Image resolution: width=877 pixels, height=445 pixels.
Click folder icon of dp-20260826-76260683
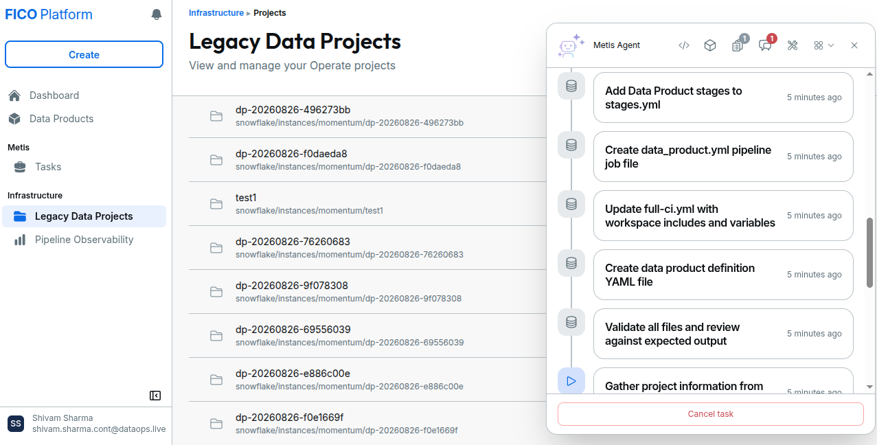click(216, 248)
